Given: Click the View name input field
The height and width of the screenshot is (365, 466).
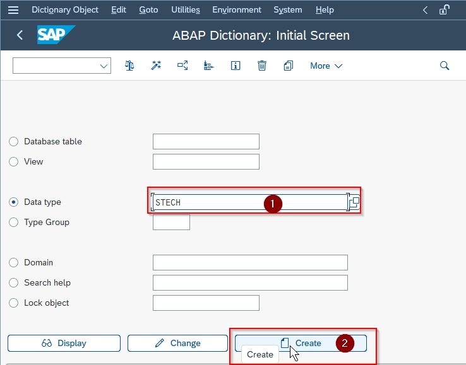Looking at the screenshot, I should [x=206, y=162].
